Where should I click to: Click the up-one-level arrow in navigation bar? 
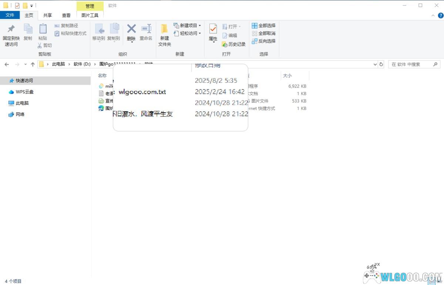(33, 64)
